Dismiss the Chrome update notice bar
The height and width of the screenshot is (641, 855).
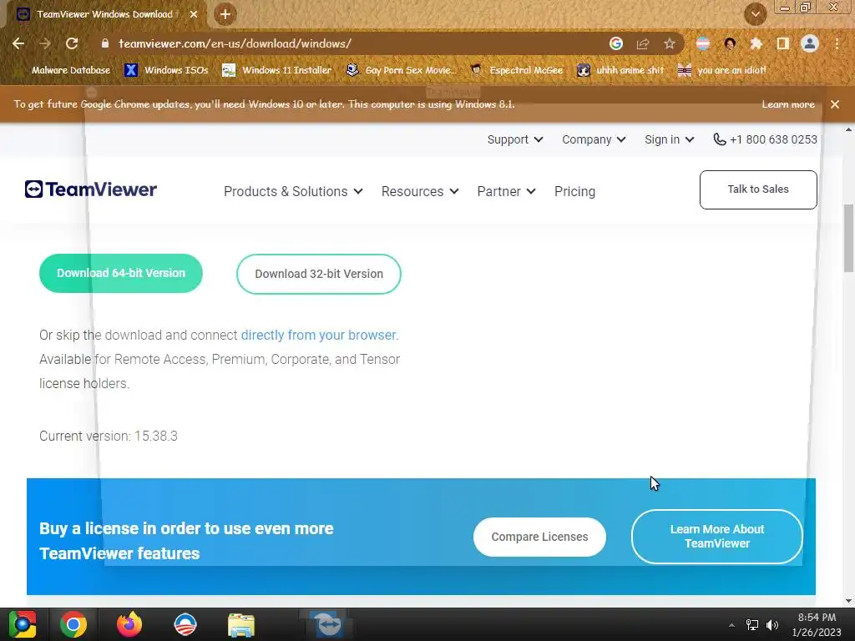pyautogui.click(x=835, y=104)
